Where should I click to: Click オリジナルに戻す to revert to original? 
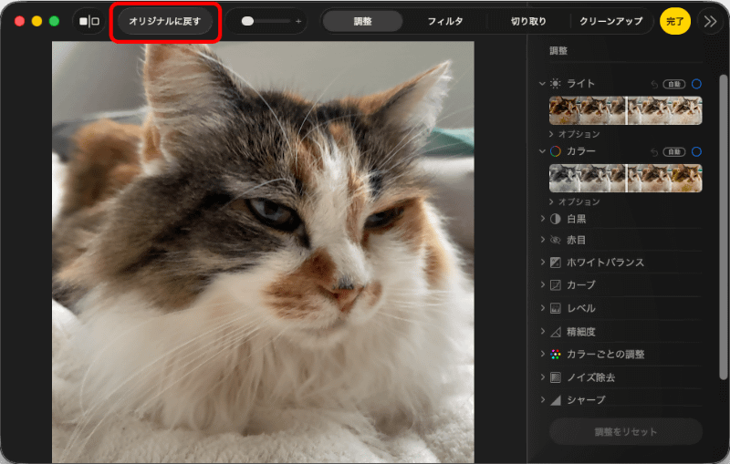click(x=165, y=21)
